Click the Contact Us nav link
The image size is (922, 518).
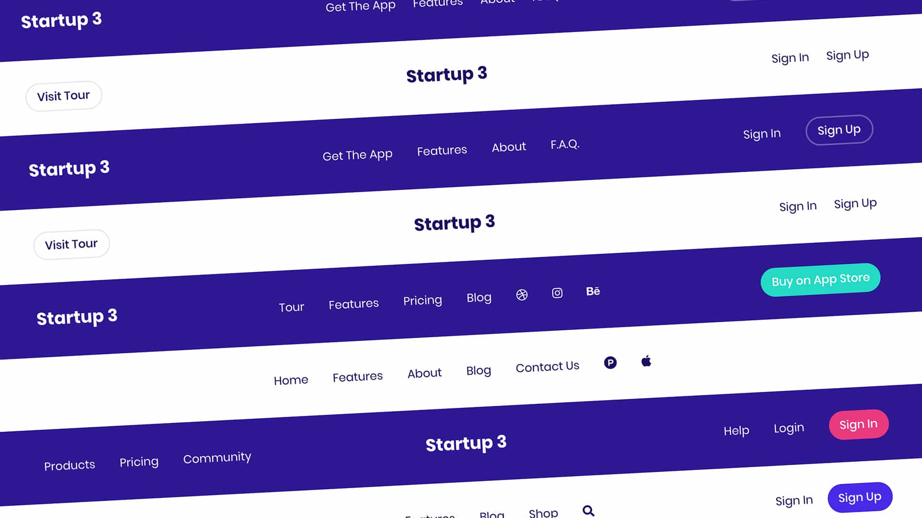(546, 367)
